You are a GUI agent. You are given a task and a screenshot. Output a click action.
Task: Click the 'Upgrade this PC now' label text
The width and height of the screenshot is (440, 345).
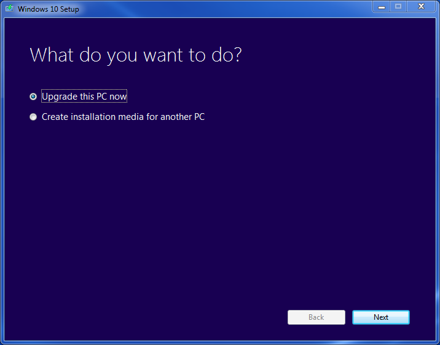[84, 97]
